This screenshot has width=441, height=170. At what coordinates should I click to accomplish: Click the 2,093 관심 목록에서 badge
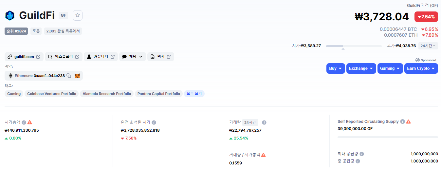pyautogui.click(x=63, y=31)
